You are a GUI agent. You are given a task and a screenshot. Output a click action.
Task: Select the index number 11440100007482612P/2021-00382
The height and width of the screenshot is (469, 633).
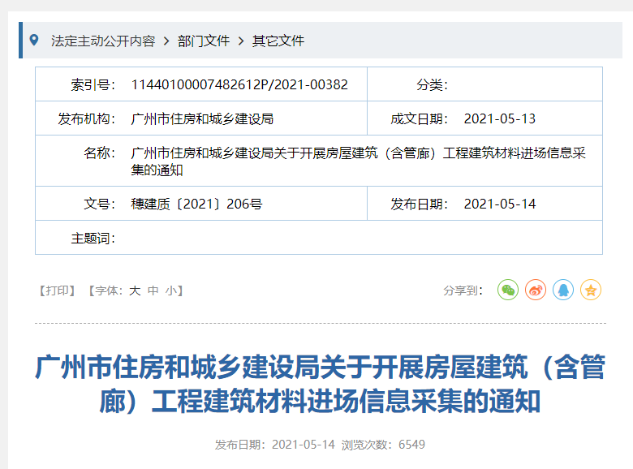[x=239, y=84]
